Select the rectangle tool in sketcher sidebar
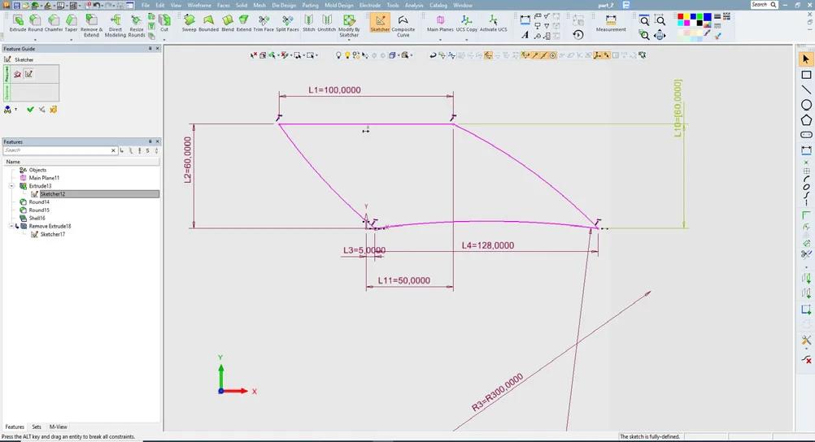The height and width of the screenshot is (442, 815). coord(806,75)
